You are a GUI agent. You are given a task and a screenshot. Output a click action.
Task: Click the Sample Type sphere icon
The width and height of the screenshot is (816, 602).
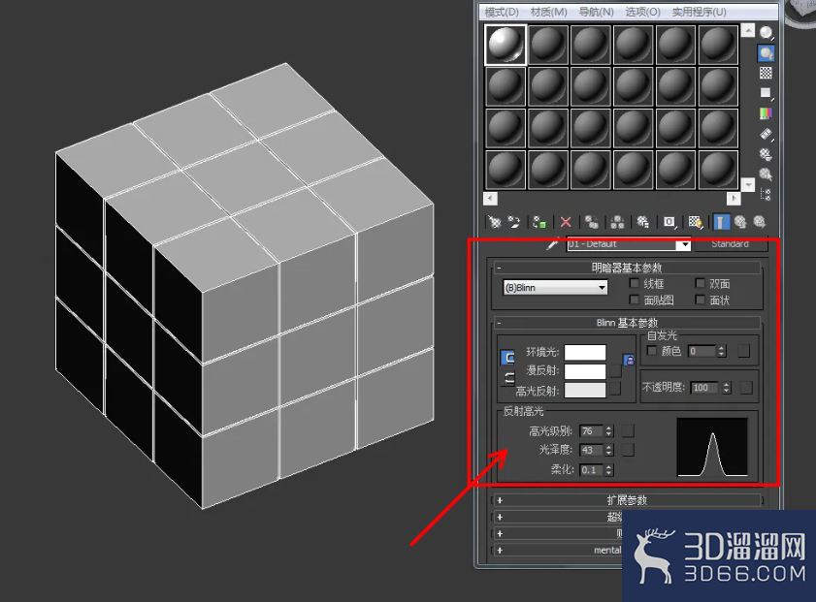pyautogui.click(x=767, y=33)
